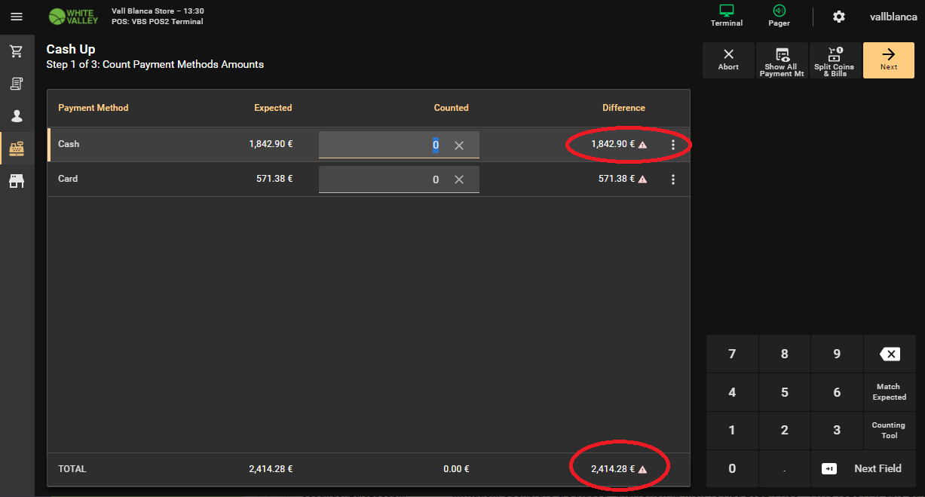Screen dimensions: 925x497
Task: Open the Counting Tool
Action: (890, 431)
